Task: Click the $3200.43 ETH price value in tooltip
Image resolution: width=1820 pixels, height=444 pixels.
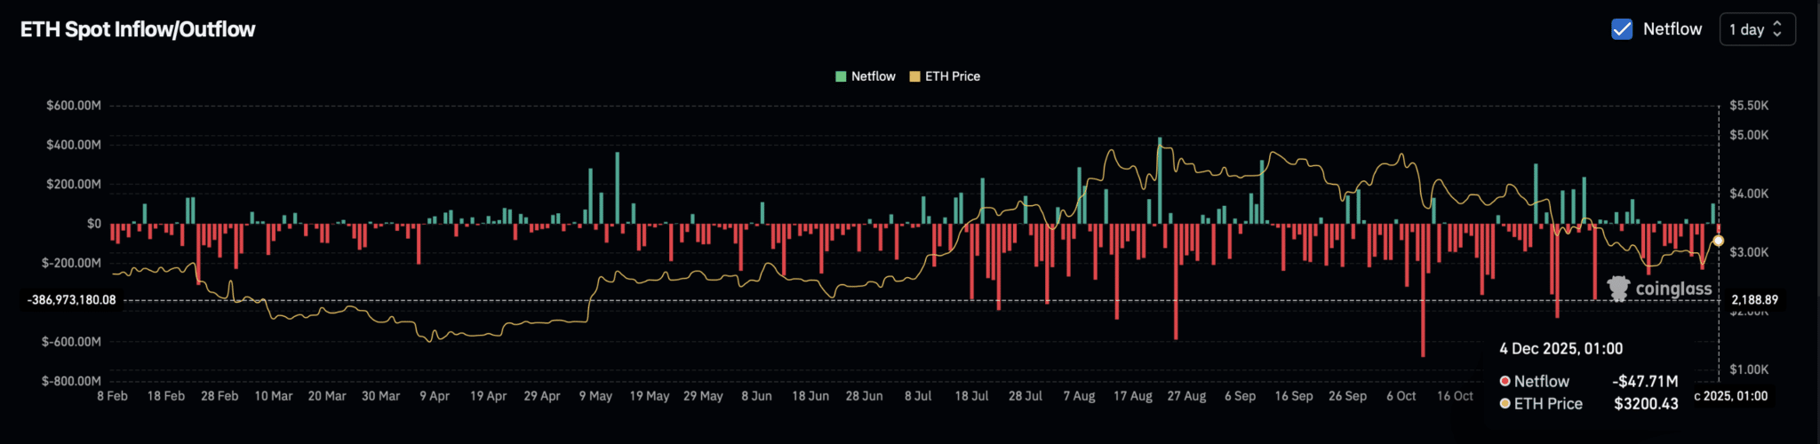Action: tap(1646, 403)
